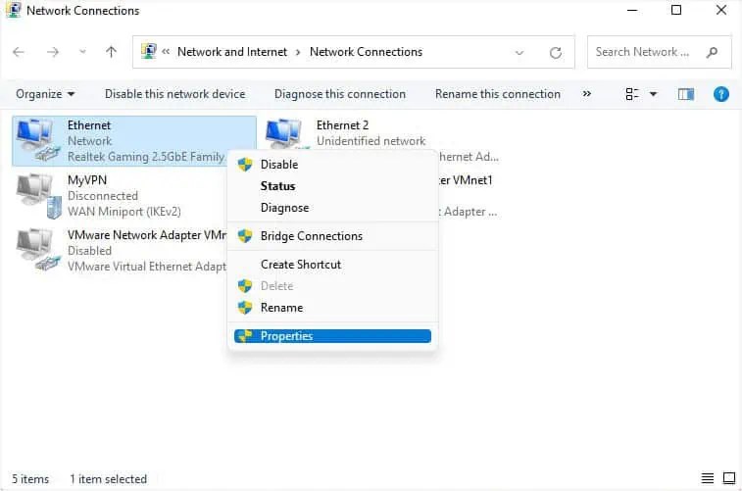This screenshot has width=742, height=491.
Task: Close the Network Connections window
Action: [x=721, y=10]
